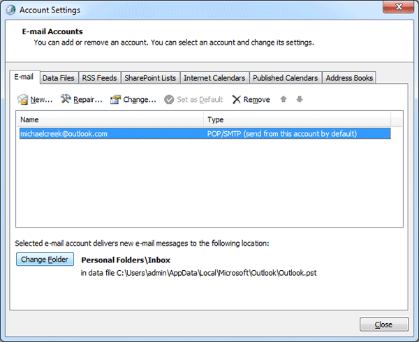Move account up with arrow icon
419x342 pixels.
284,99
